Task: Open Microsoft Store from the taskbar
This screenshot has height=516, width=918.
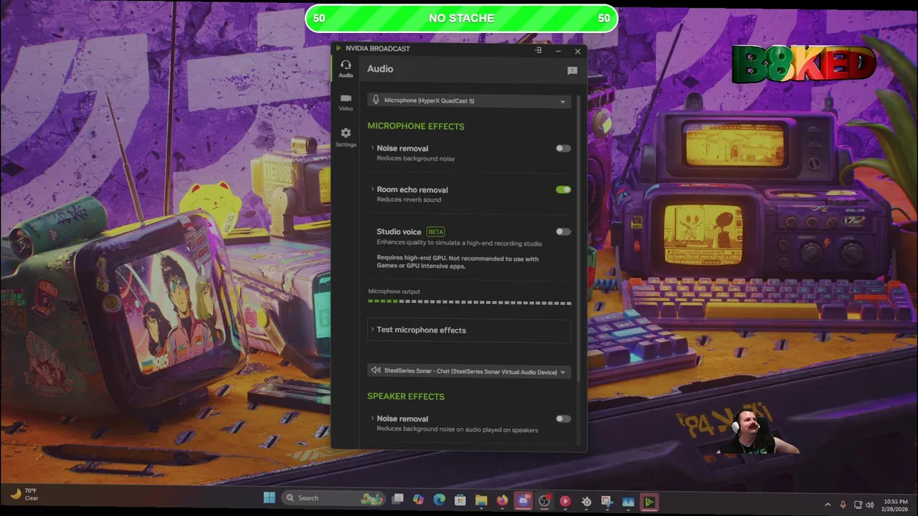Action: pos(460,500)
